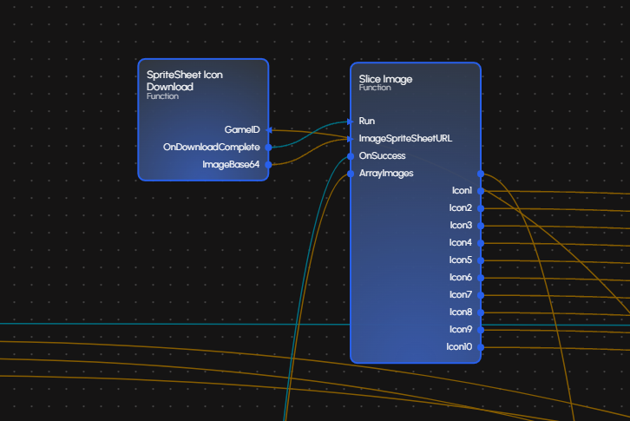Click the Run input port arrow
The width and height of the screenshot is (630, 421).
(350, 122)
